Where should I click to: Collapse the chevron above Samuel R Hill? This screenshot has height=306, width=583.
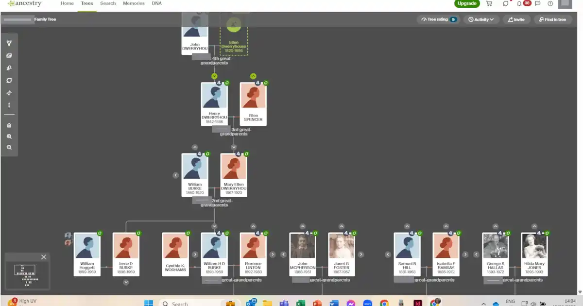click(x=407, y=226)
